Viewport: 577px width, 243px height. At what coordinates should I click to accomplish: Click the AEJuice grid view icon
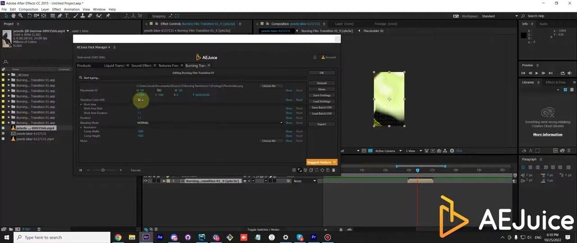[294, 170]
